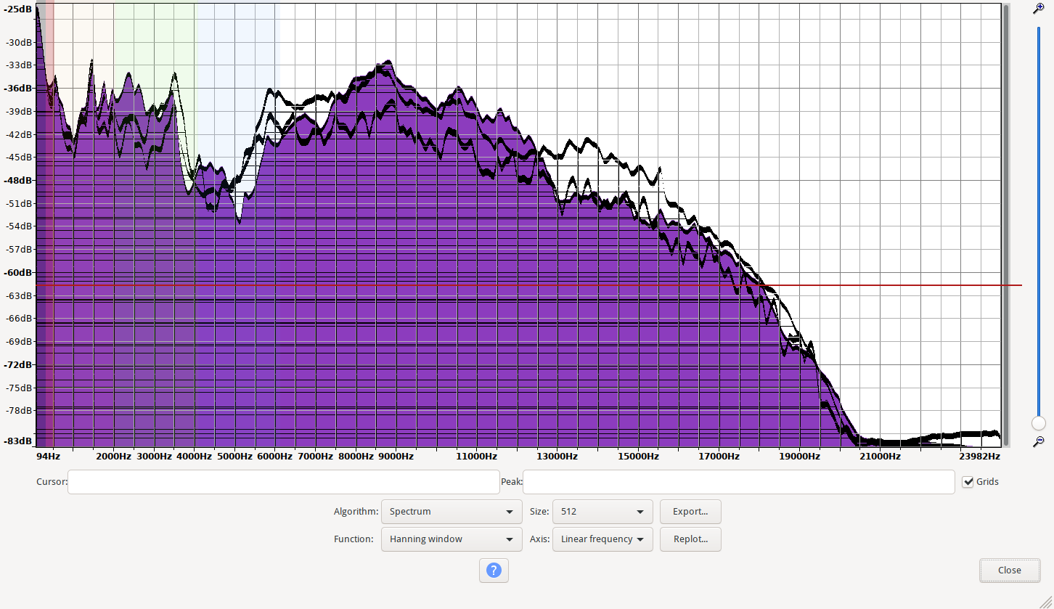The width and height of the screenshot is (1054, 609).
Task: Click the 13000Hz frequency label
Action: pyautogui.click(x=557, y=457)
